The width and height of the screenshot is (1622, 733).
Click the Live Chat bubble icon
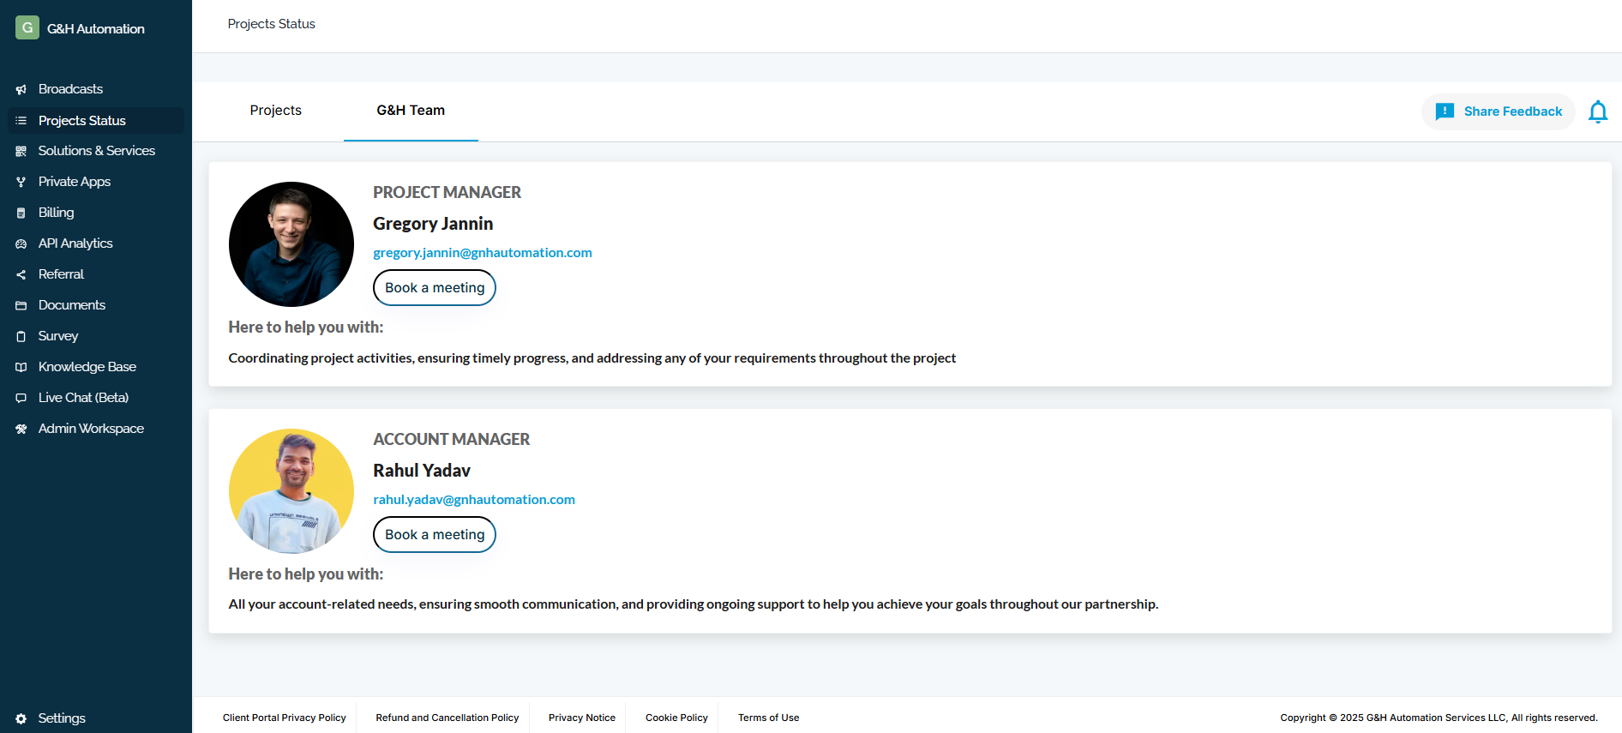21,399
